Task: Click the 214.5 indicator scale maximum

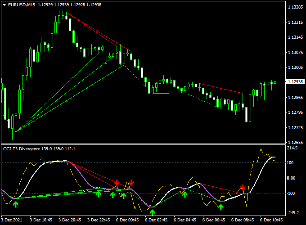Action: click(x=292, y=148)
